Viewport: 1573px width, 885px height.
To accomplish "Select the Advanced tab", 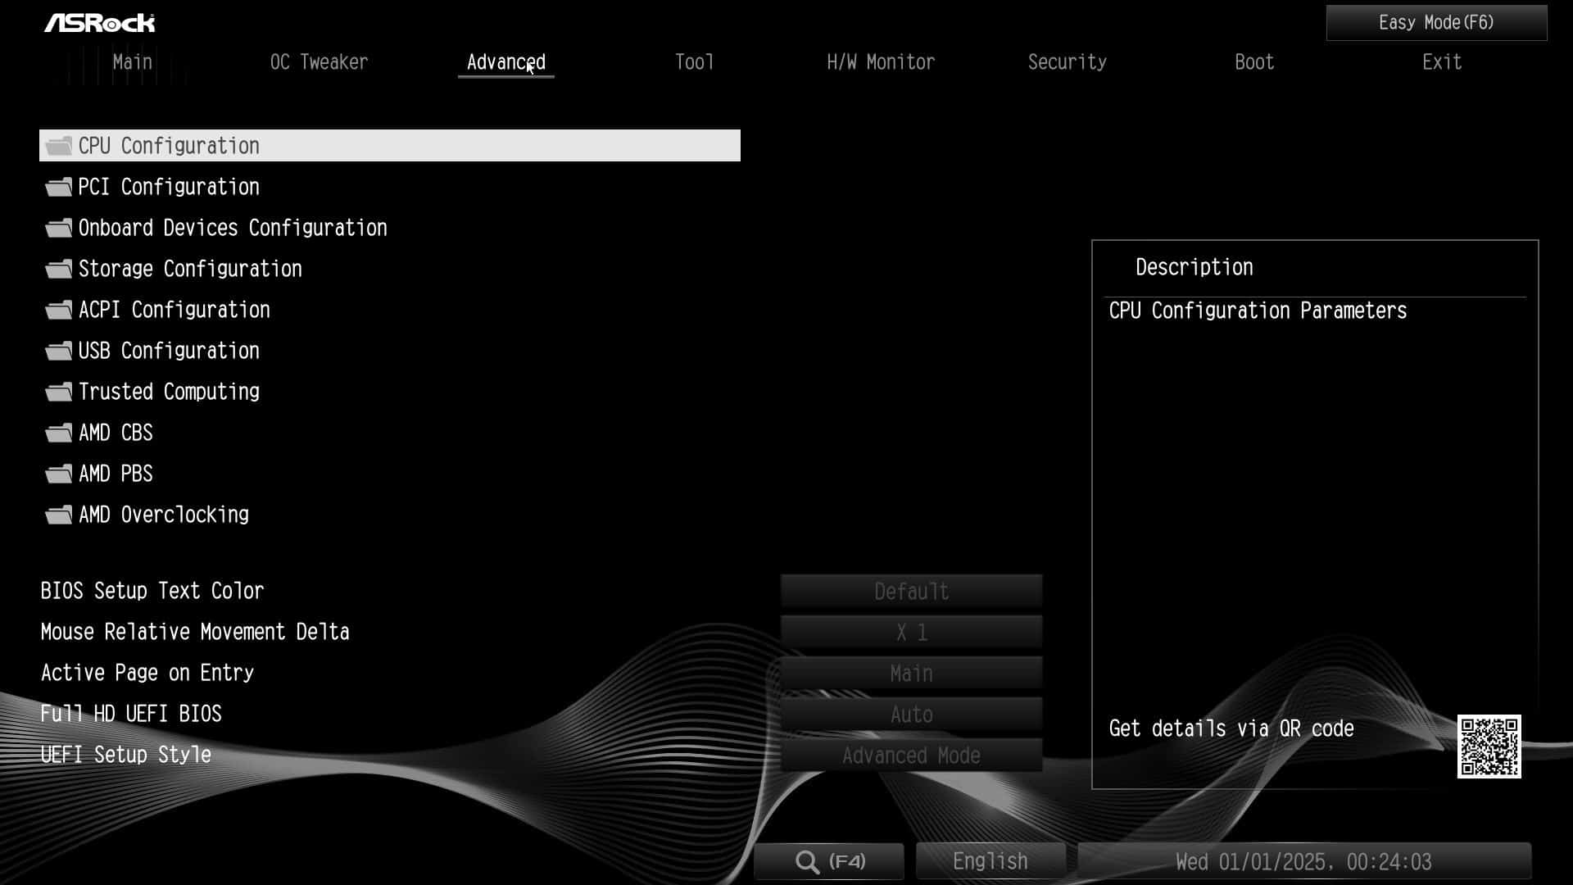I will 506,62.
